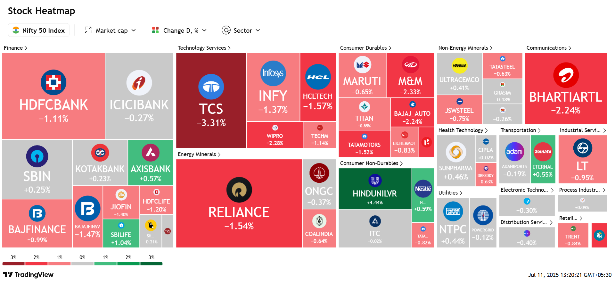Screen dimensions: 615x283
Task: Open the Sector grouping dropdown
Action: click(241, 30)
